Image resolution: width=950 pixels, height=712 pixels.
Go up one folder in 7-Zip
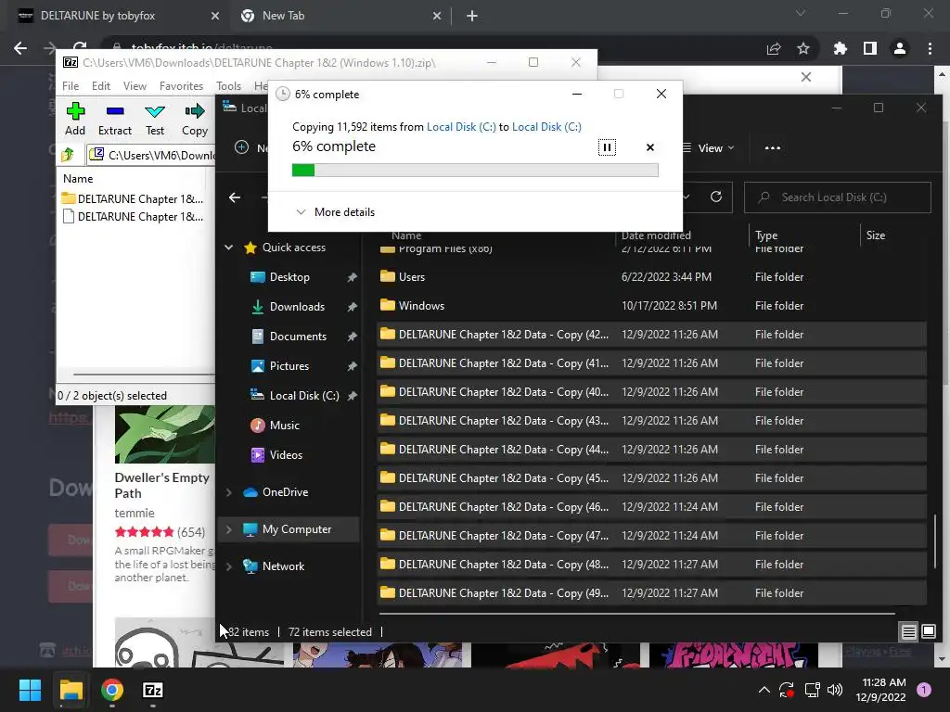pos(68,155)
